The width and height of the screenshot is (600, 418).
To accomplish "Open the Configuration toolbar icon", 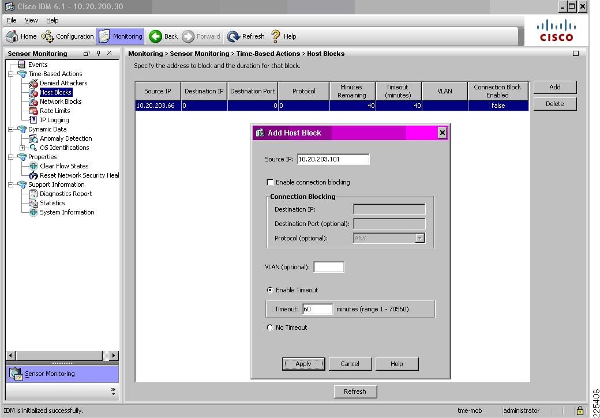I will click(x=47, y=36).
